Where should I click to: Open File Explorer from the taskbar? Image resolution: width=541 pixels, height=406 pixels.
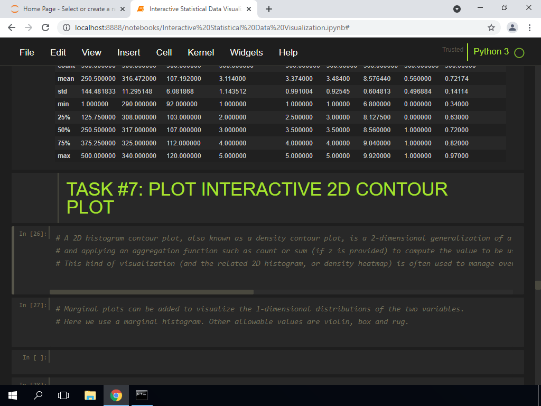pos(90,395)
